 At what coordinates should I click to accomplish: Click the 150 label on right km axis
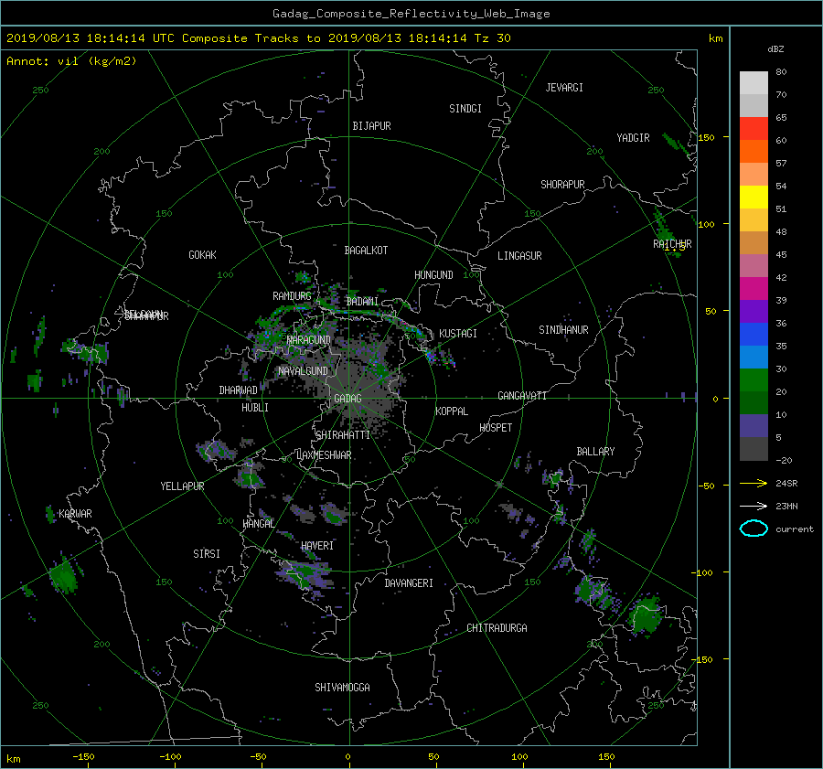pos(707,137)
